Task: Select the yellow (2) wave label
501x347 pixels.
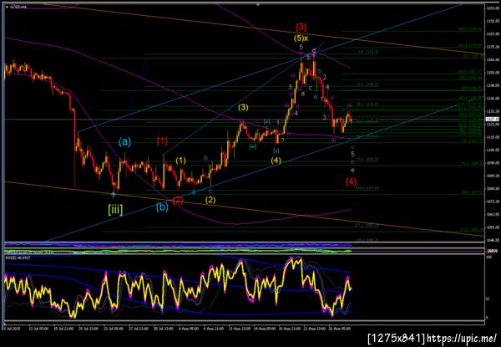Action: click(210, 200)
